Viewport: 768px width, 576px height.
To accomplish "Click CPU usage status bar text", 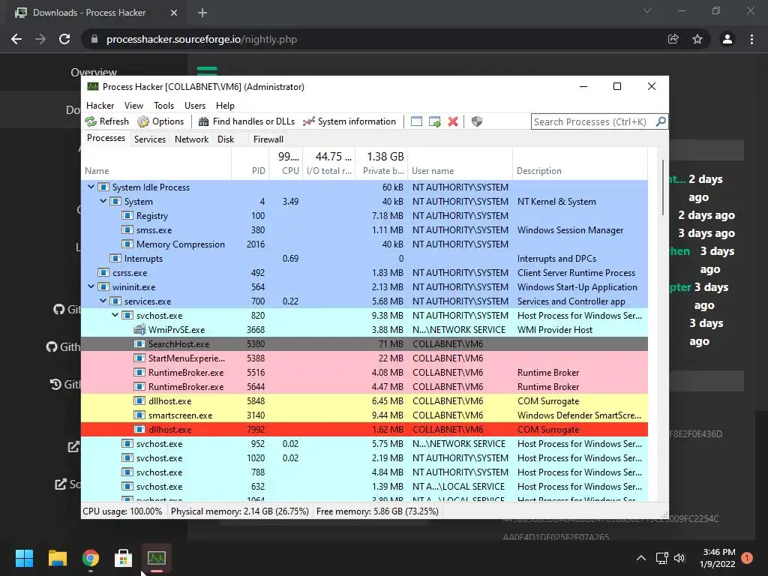I will 122,511.
